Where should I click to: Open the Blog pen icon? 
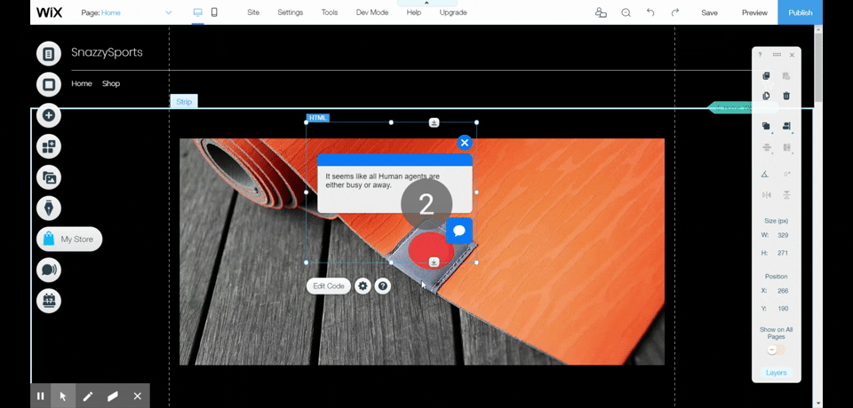48,208
